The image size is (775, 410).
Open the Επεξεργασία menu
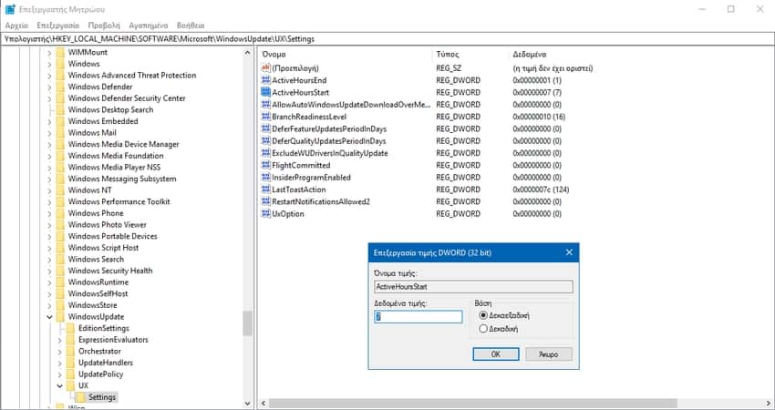[x=57, y=26]
